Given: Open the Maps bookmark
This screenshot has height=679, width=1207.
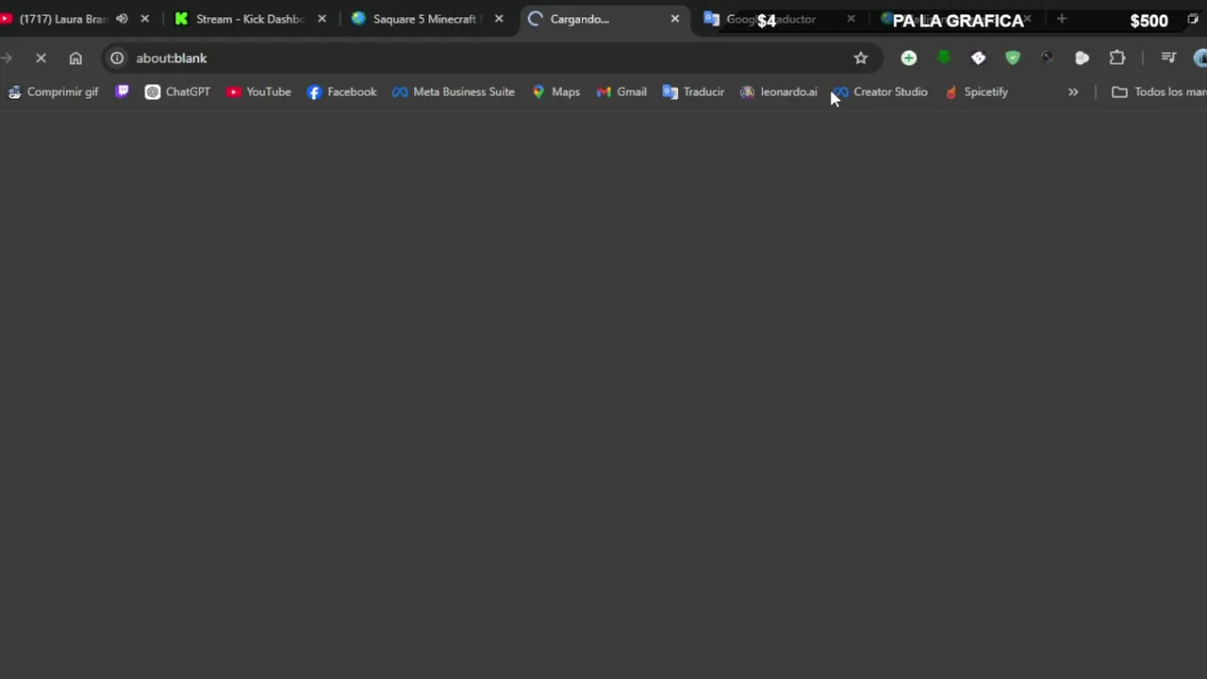Looking at the screenshot, I should coord(555,91).
